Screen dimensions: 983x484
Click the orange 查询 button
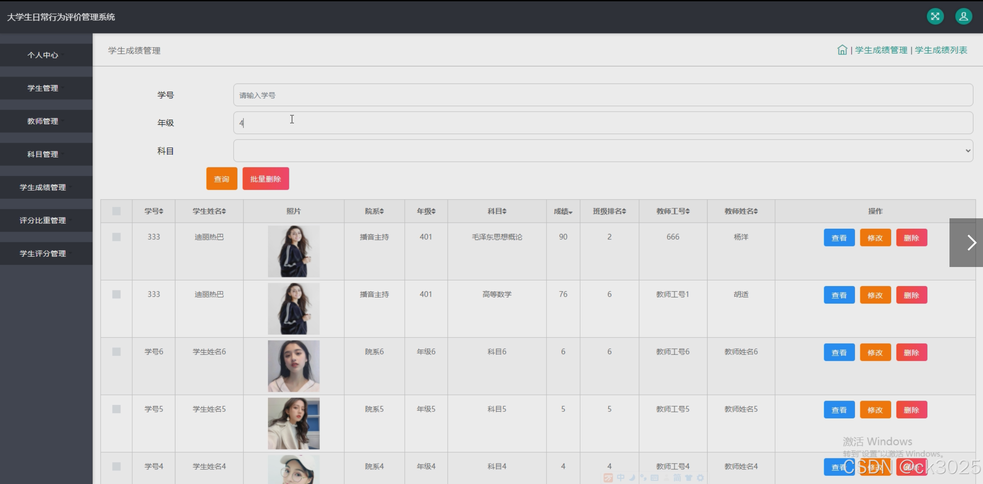(x=221, y=179)
